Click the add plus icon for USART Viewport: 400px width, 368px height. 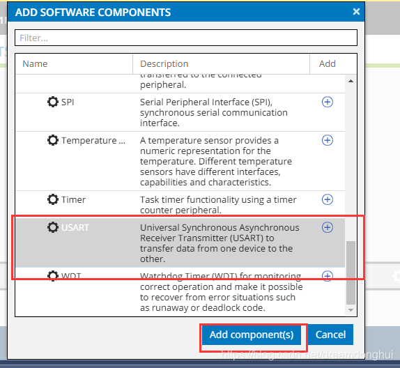coord(328,227)
